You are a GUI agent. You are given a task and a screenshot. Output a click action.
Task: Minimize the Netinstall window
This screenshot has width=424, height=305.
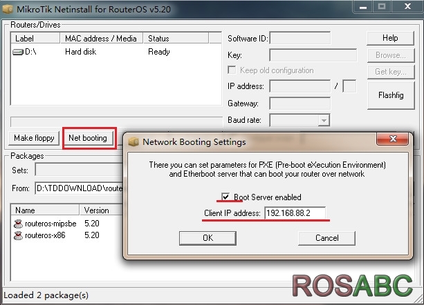click(363, 6)
